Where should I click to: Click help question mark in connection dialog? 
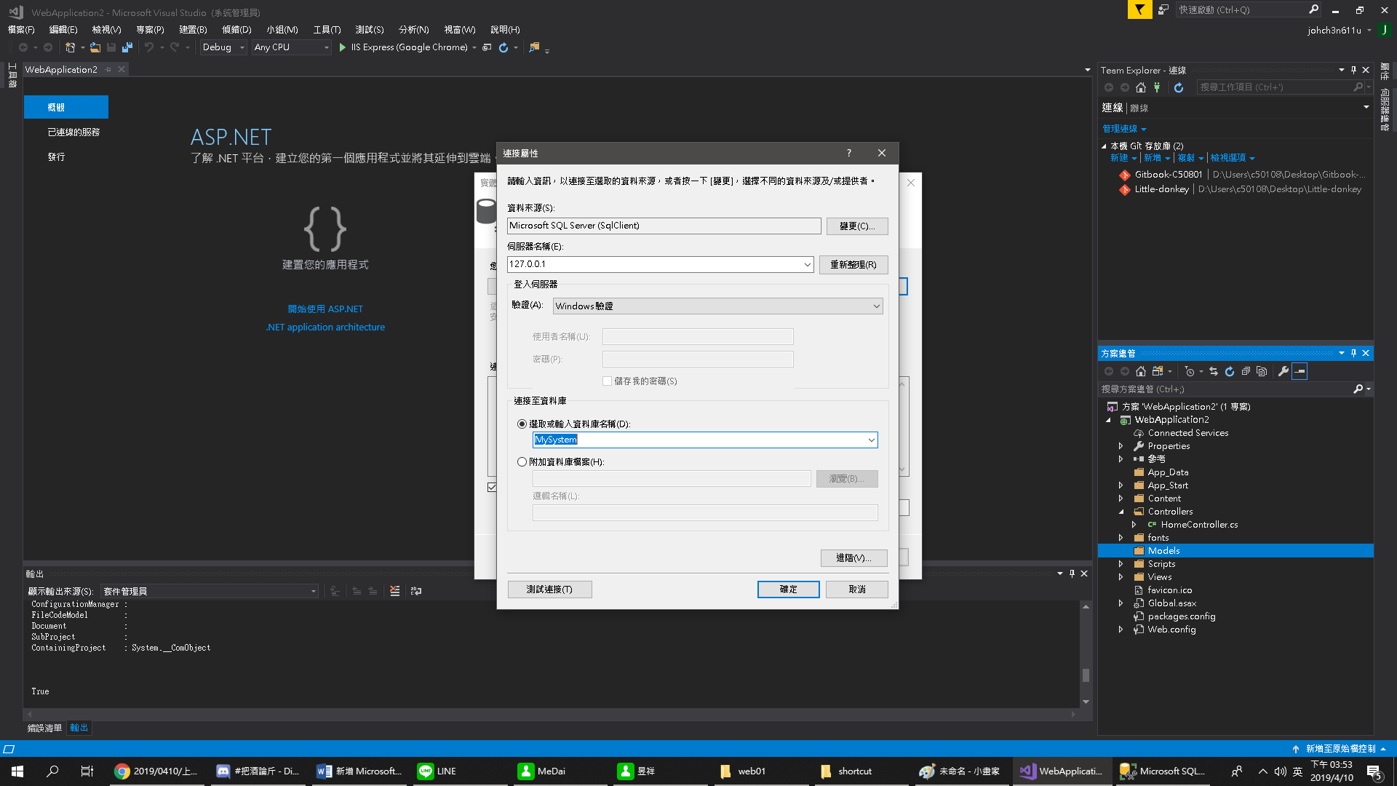click(x=848, y=153)
